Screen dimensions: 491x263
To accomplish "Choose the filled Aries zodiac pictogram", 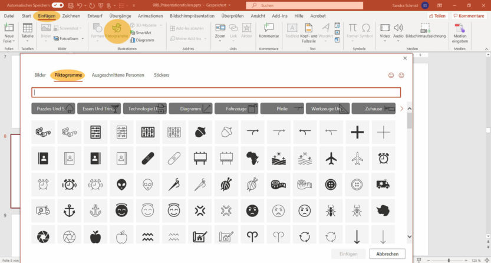I will 252,236.
